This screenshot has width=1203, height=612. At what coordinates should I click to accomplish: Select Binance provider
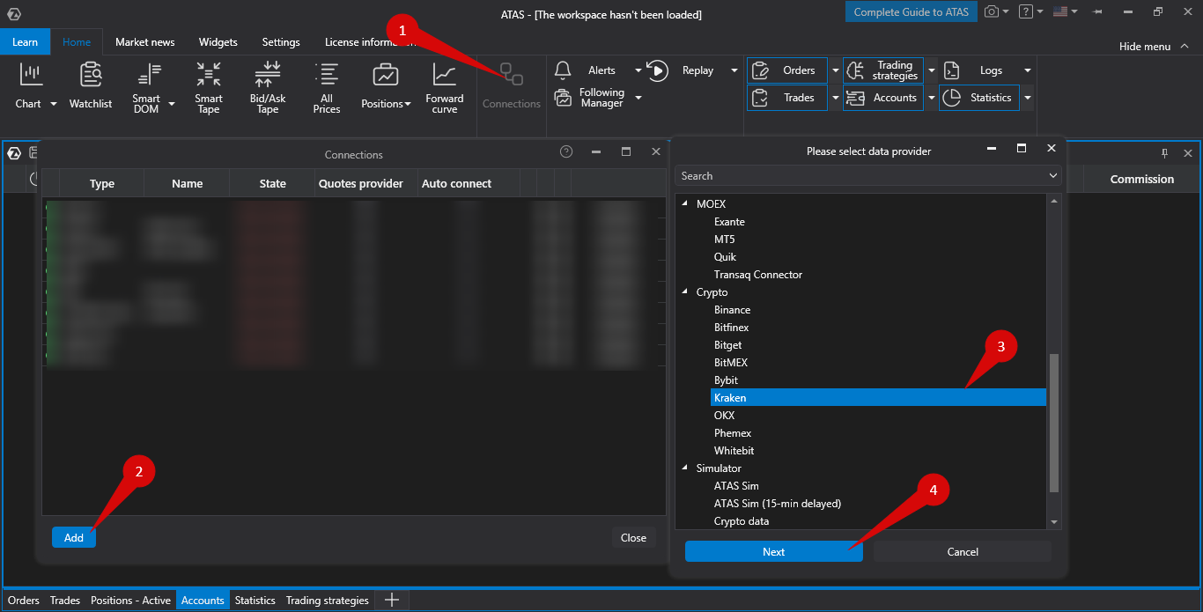coord(733,310)
